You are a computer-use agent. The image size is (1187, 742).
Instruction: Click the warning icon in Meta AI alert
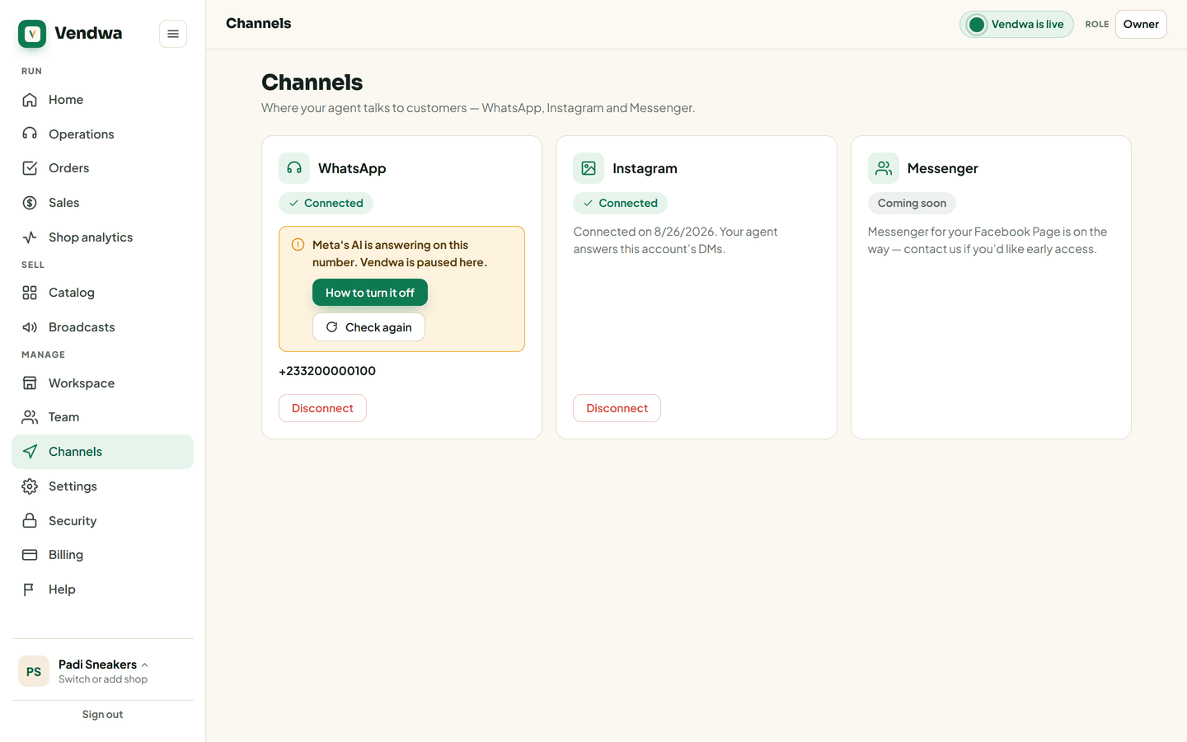298,245
